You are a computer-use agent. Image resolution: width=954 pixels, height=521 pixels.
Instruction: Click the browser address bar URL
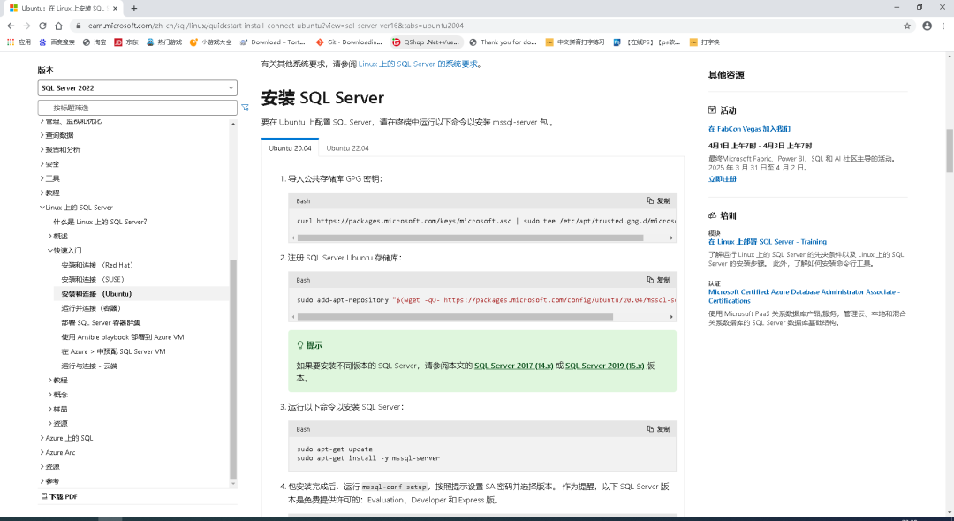click(x=275, y=26)
